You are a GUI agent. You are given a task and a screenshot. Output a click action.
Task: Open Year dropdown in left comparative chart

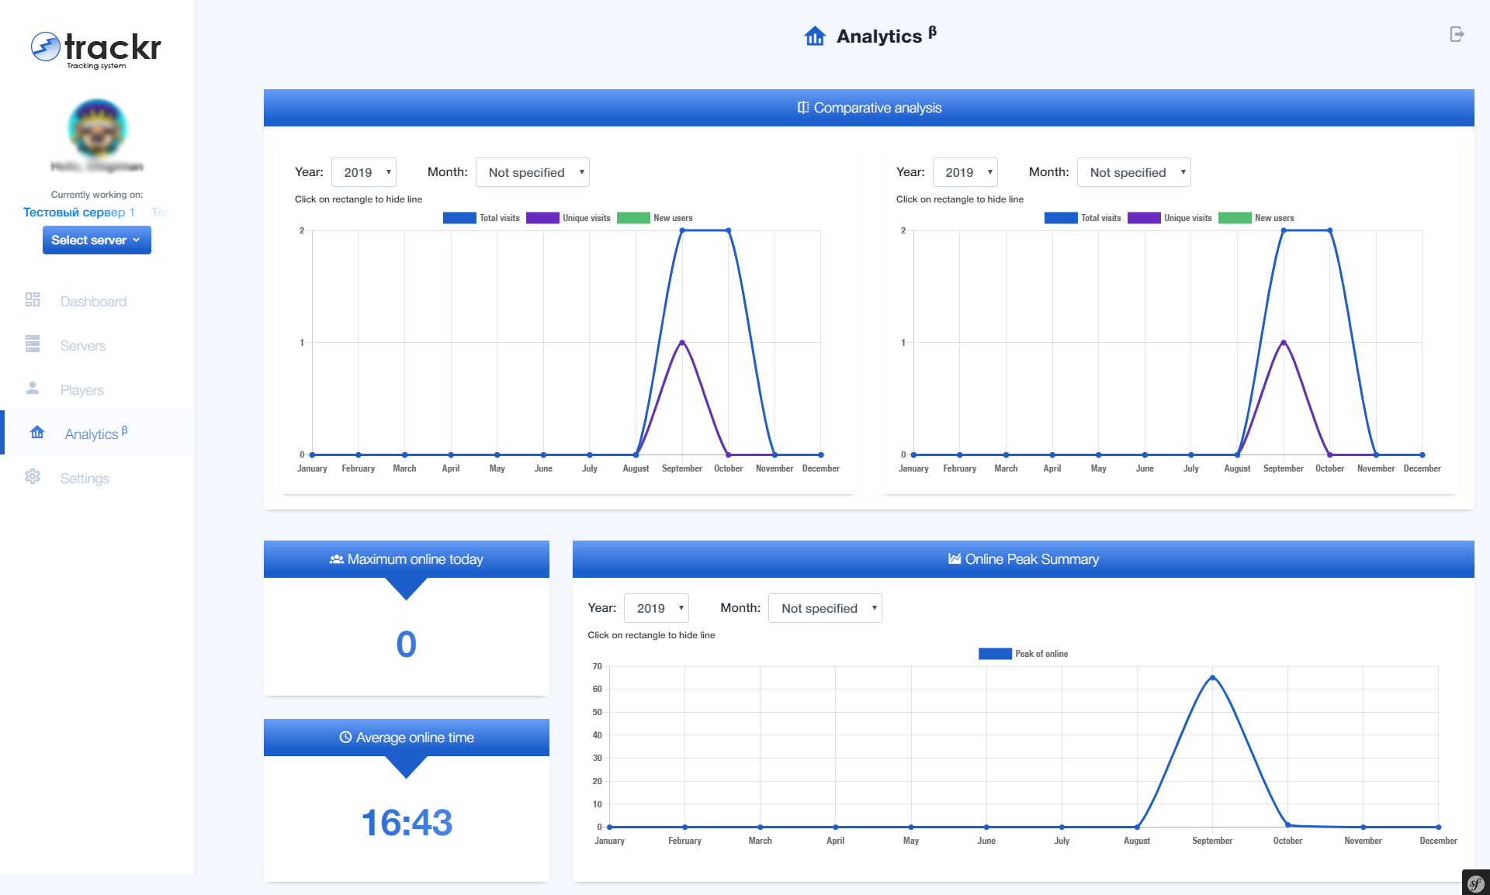tap(364, 172)
